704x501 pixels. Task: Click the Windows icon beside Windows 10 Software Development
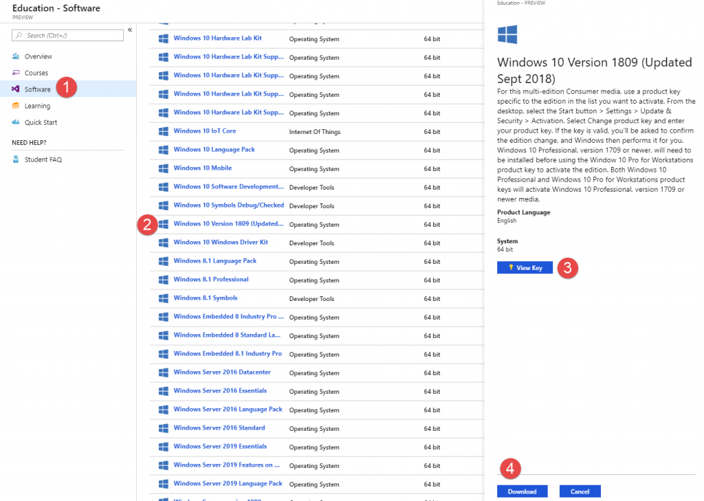click(164, 187)
